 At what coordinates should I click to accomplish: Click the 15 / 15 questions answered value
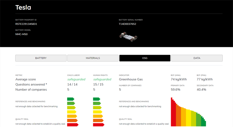coord(98,84)
